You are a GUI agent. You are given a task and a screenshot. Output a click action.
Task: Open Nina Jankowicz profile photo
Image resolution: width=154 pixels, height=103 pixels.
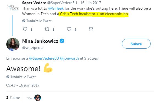pyautogui.click(x=13, y=44)
